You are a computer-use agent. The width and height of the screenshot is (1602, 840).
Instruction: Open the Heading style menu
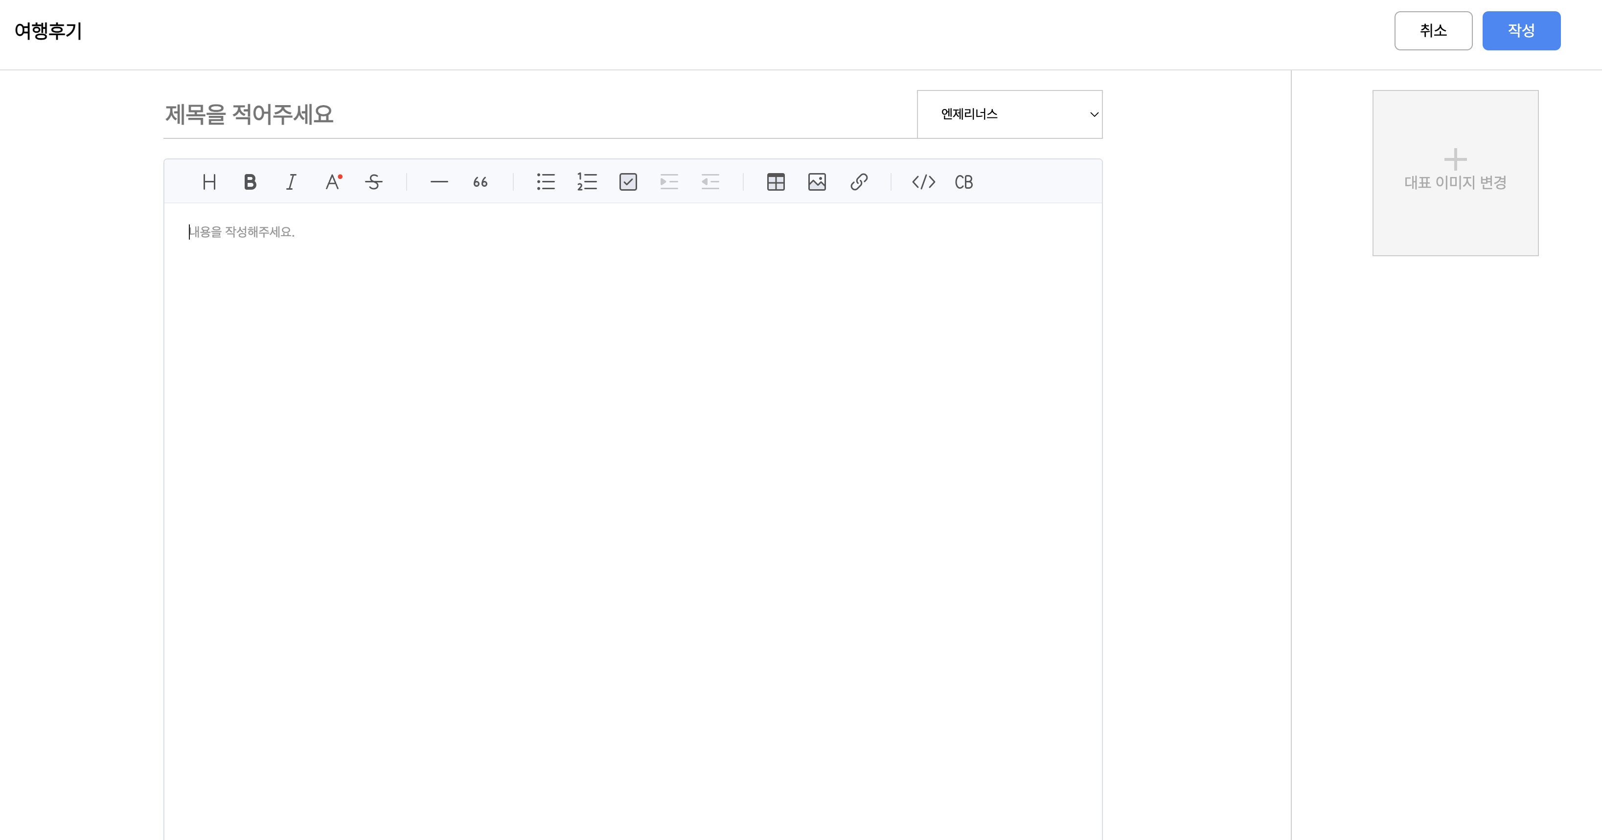pyautogui.click(x=209, y=182)
